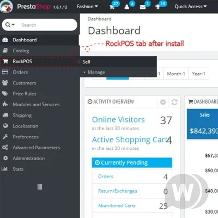Open the Active Shopping Carts link
218x218 pixels.
pyautogui.click(x=130, y=140)
